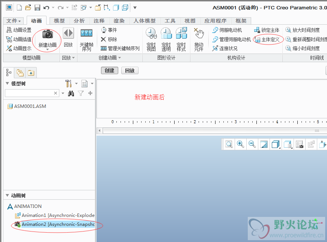Switch to the 分析 ribbon tab

79,21
